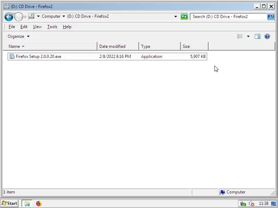The height and width of the screenshot is (208, 278).
Task: Click the greyed-out Forward arrow button
Action: pyautogui.click(x=18, y=17)
